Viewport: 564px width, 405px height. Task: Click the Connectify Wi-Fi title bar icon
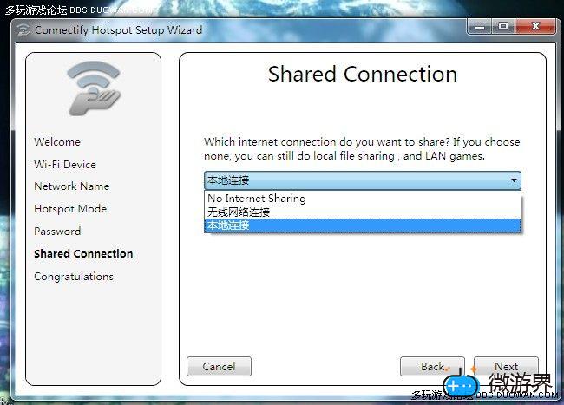23,29
